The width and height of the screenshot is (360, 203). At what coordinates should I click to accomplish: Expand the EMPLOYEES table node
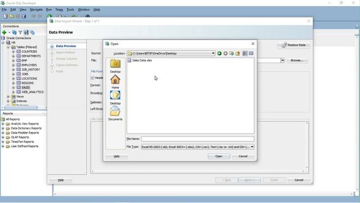13,65
